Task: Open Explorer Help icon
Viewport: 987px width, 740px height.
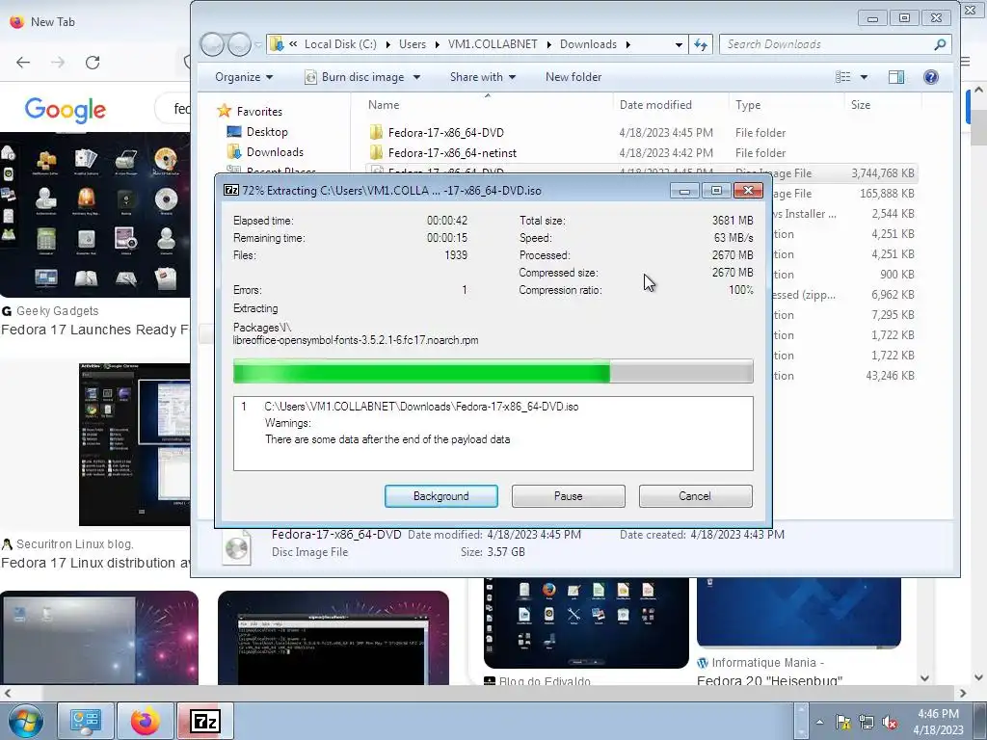Action: pyautogui.click(x=930, y=77)
